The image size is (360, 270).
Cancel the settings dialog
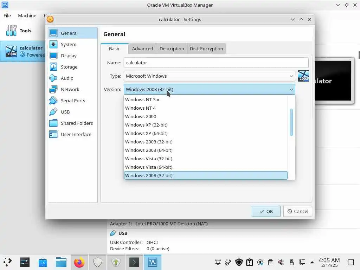pos(298,211)
